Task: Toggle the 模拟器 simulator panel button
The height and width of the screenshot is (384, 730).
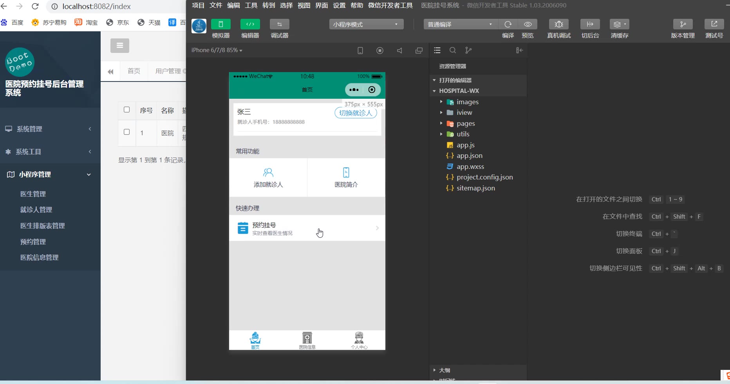Action: tap(221, 24)
